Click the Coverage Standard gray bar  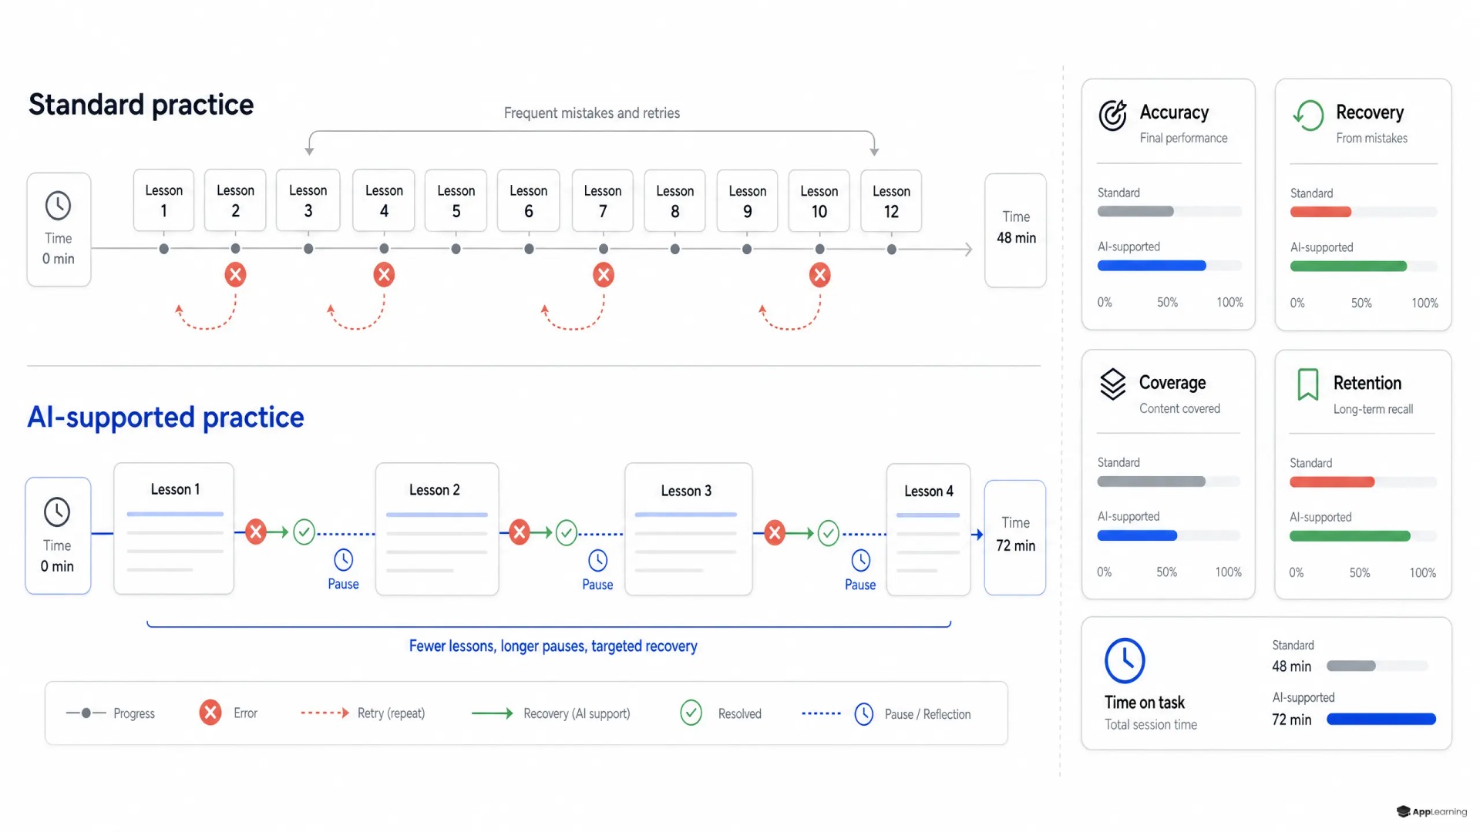point(1152,481)
